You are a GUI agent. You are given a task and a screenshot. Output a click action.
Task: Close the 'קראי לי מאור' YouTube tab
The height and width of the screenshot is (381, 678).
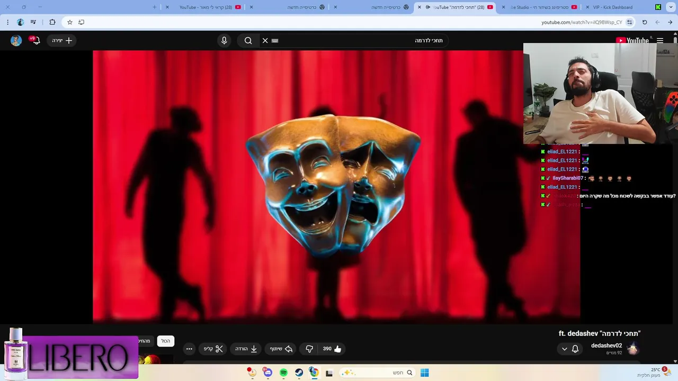click(167, 7)
